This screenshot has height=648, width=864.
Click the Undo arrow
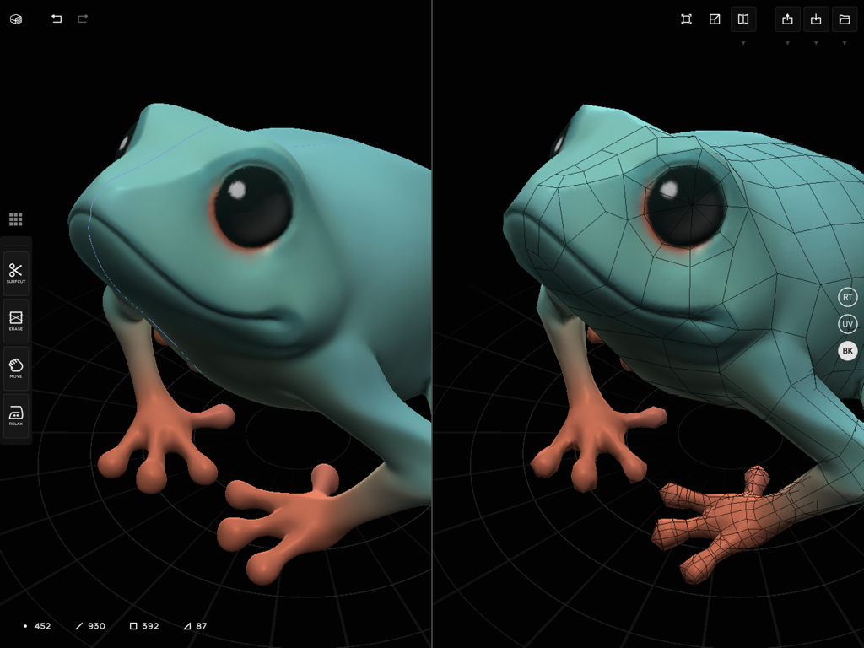(57, 19)
